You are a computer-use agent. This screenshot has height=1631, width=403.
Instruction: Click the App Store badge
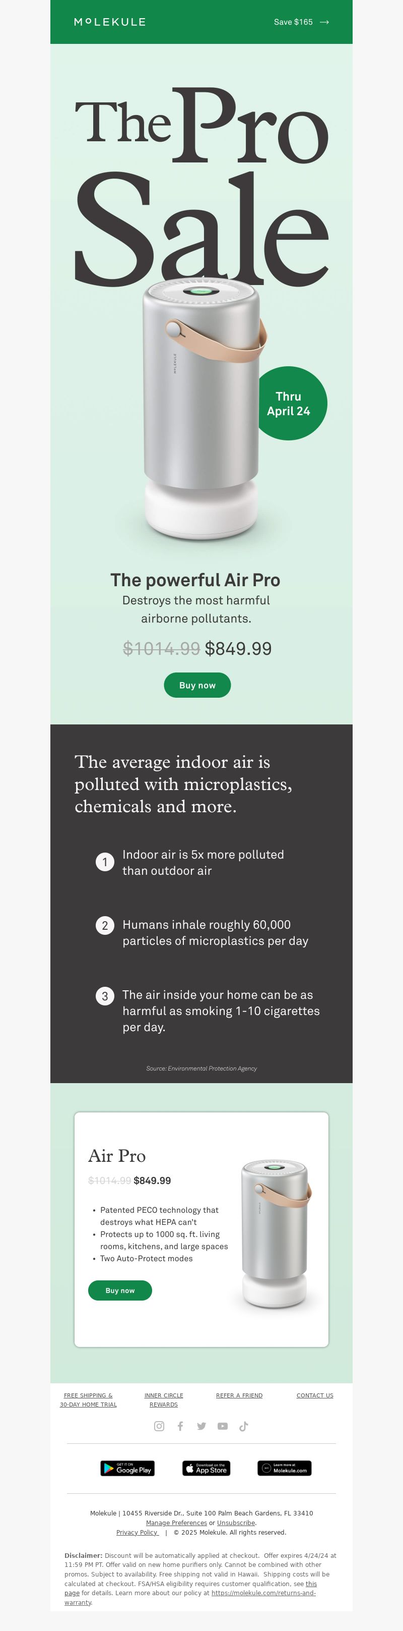click(x=206, y=1468)
